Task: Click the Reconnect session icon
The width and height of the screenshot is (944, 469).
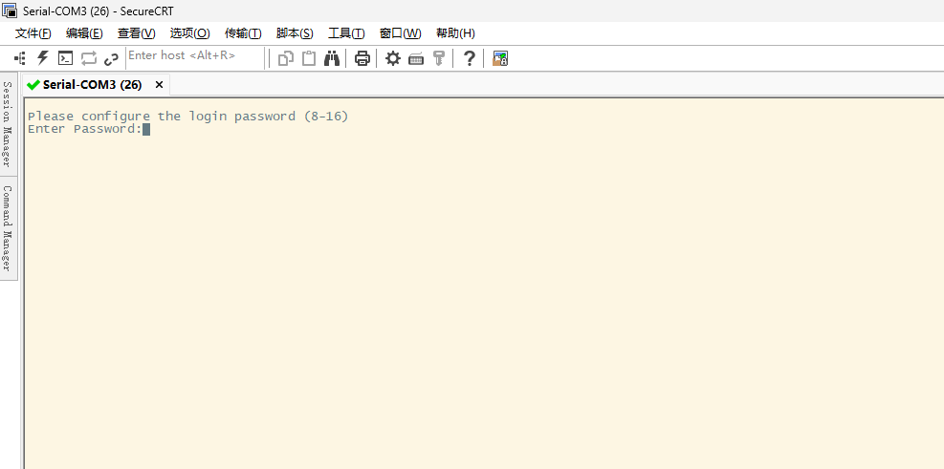Action: pyautogui.click(x=89, y=58)
